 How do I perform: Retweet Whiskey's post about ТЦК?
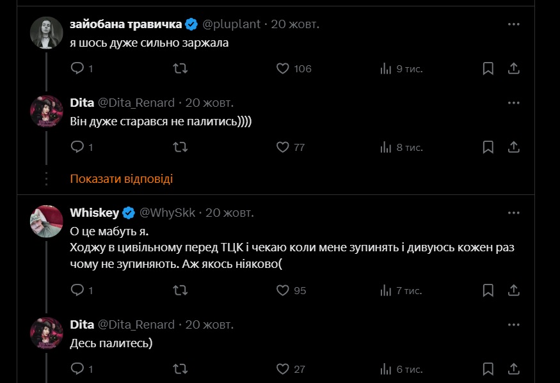tap(180, 290)
